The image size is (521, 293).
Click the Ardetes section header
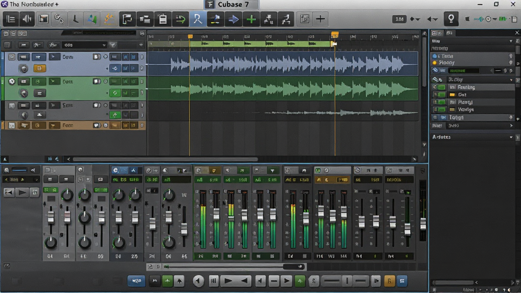473,137
